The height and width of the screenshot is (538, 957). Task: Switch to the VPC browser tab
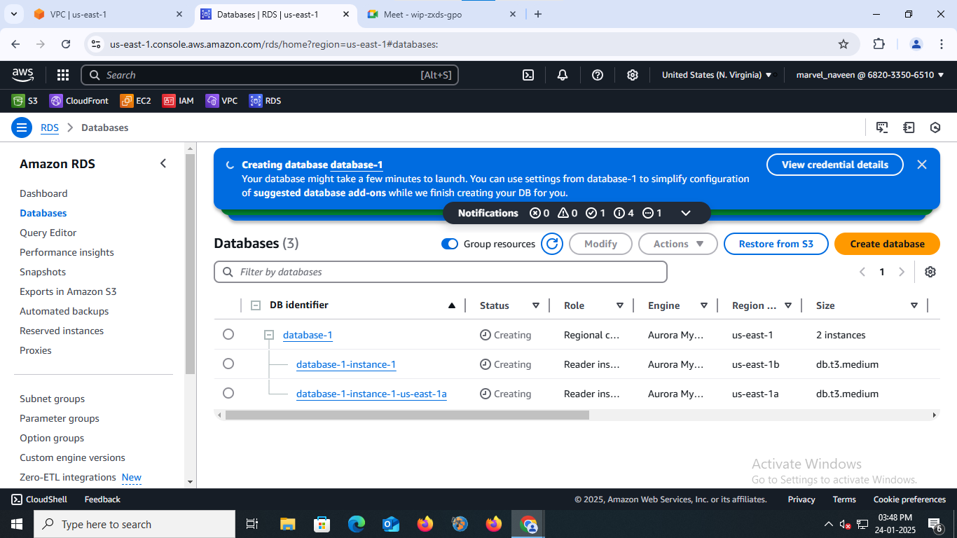tap(107, 14)
